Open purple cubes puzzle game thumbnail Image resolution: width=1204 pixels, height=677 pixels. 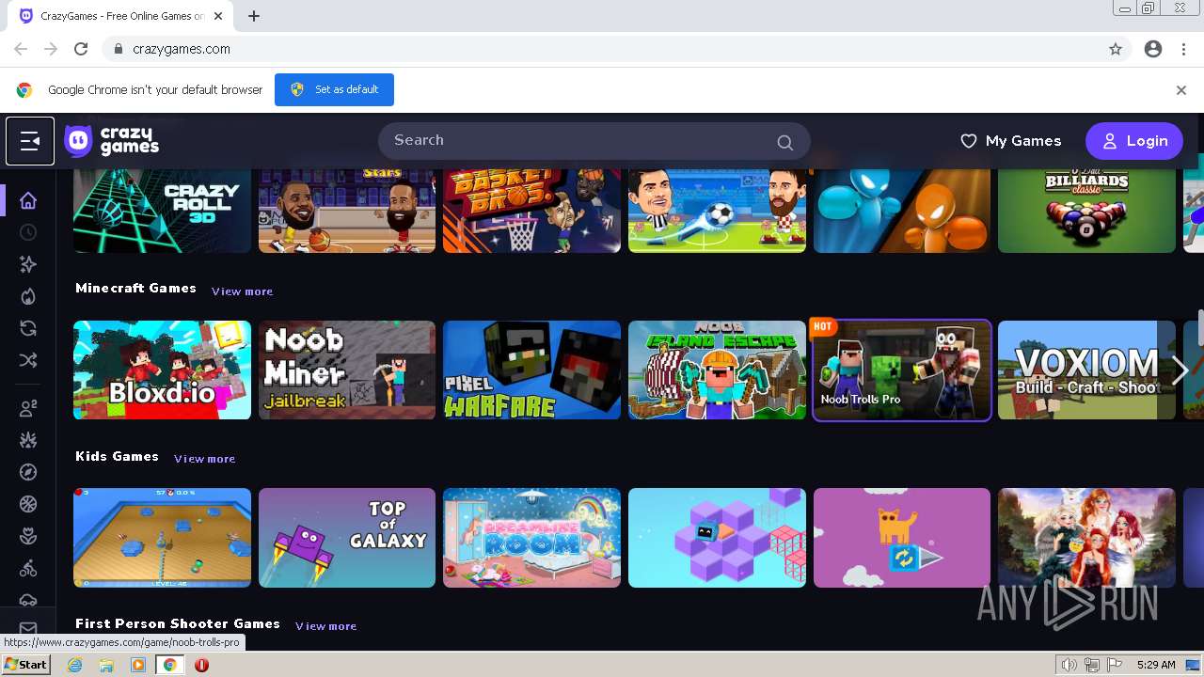point(717,538)
